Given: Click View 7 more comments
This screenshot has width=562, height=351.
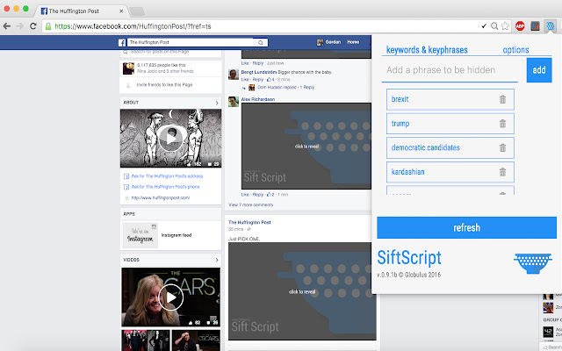Looking at the screenshot, I should [x=251, y=204].
